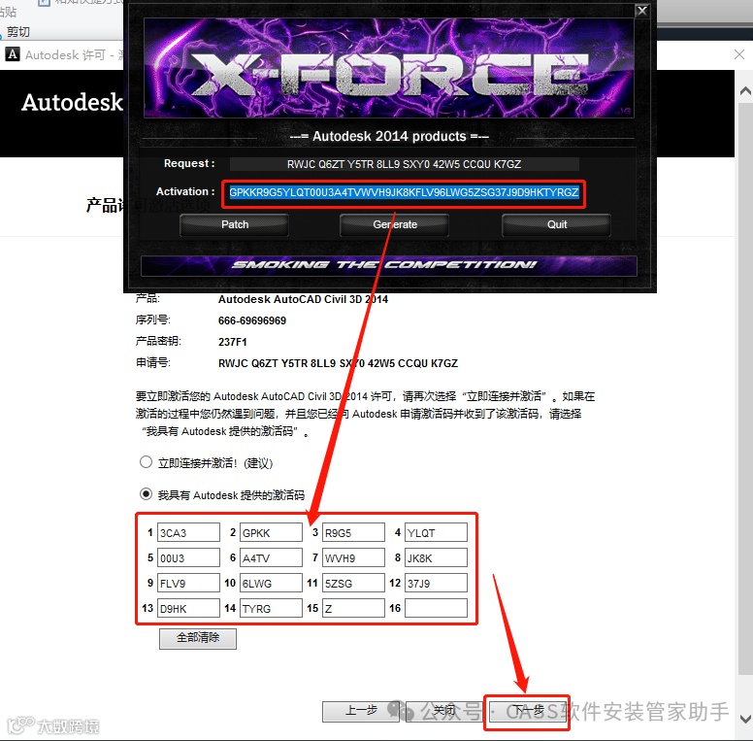This screenshot has height=741, width=753.
Task: Click the 上一步 back button
Action: click(361, 711)
